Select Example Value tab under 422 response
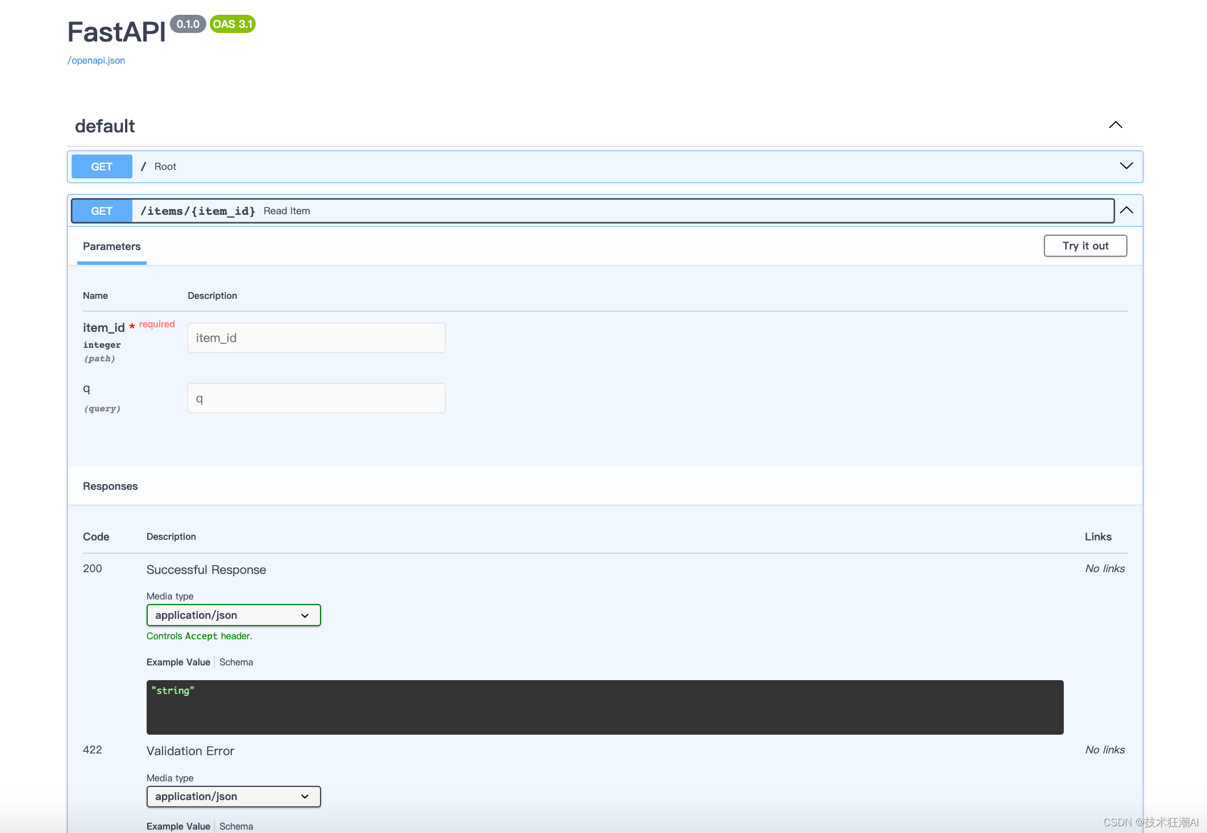Viewport: 1207px width, 833px height. coord(178,826)
